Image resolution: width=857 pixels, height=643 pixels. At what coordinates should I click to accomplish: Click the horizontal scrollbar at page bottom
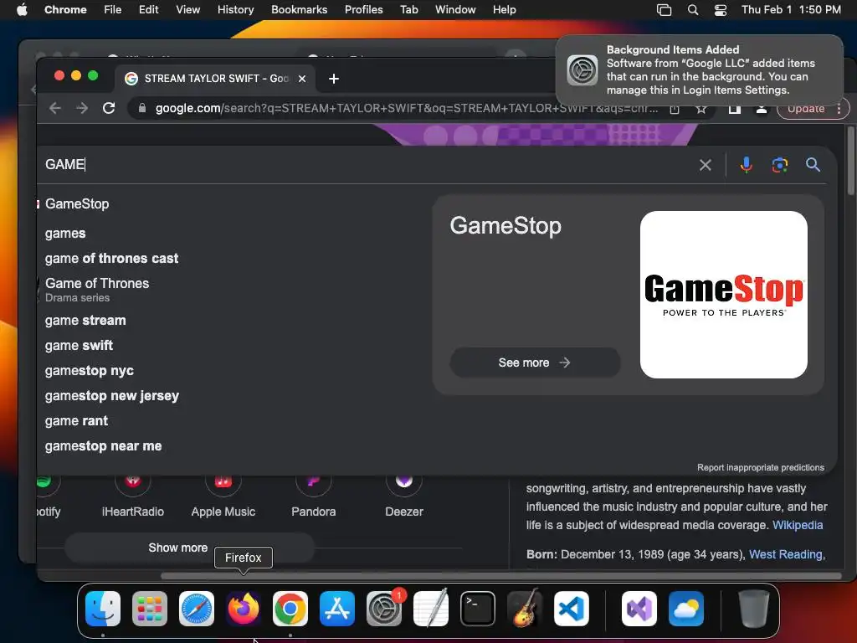tap(500, 576)
